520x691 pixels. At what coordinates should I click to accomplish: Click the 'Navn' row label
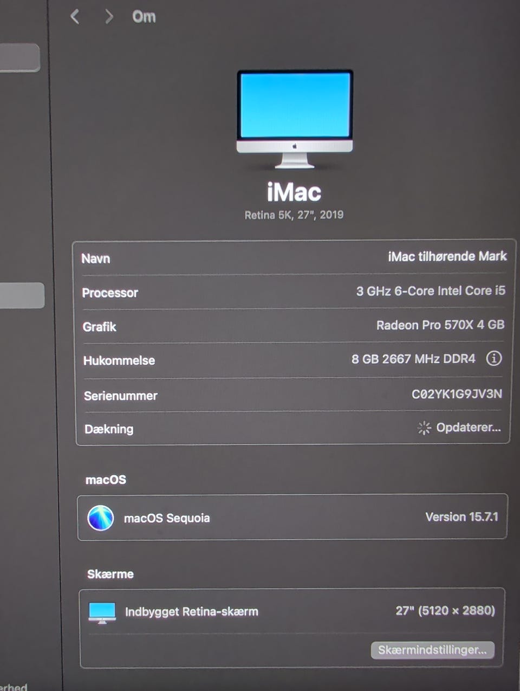96,259
